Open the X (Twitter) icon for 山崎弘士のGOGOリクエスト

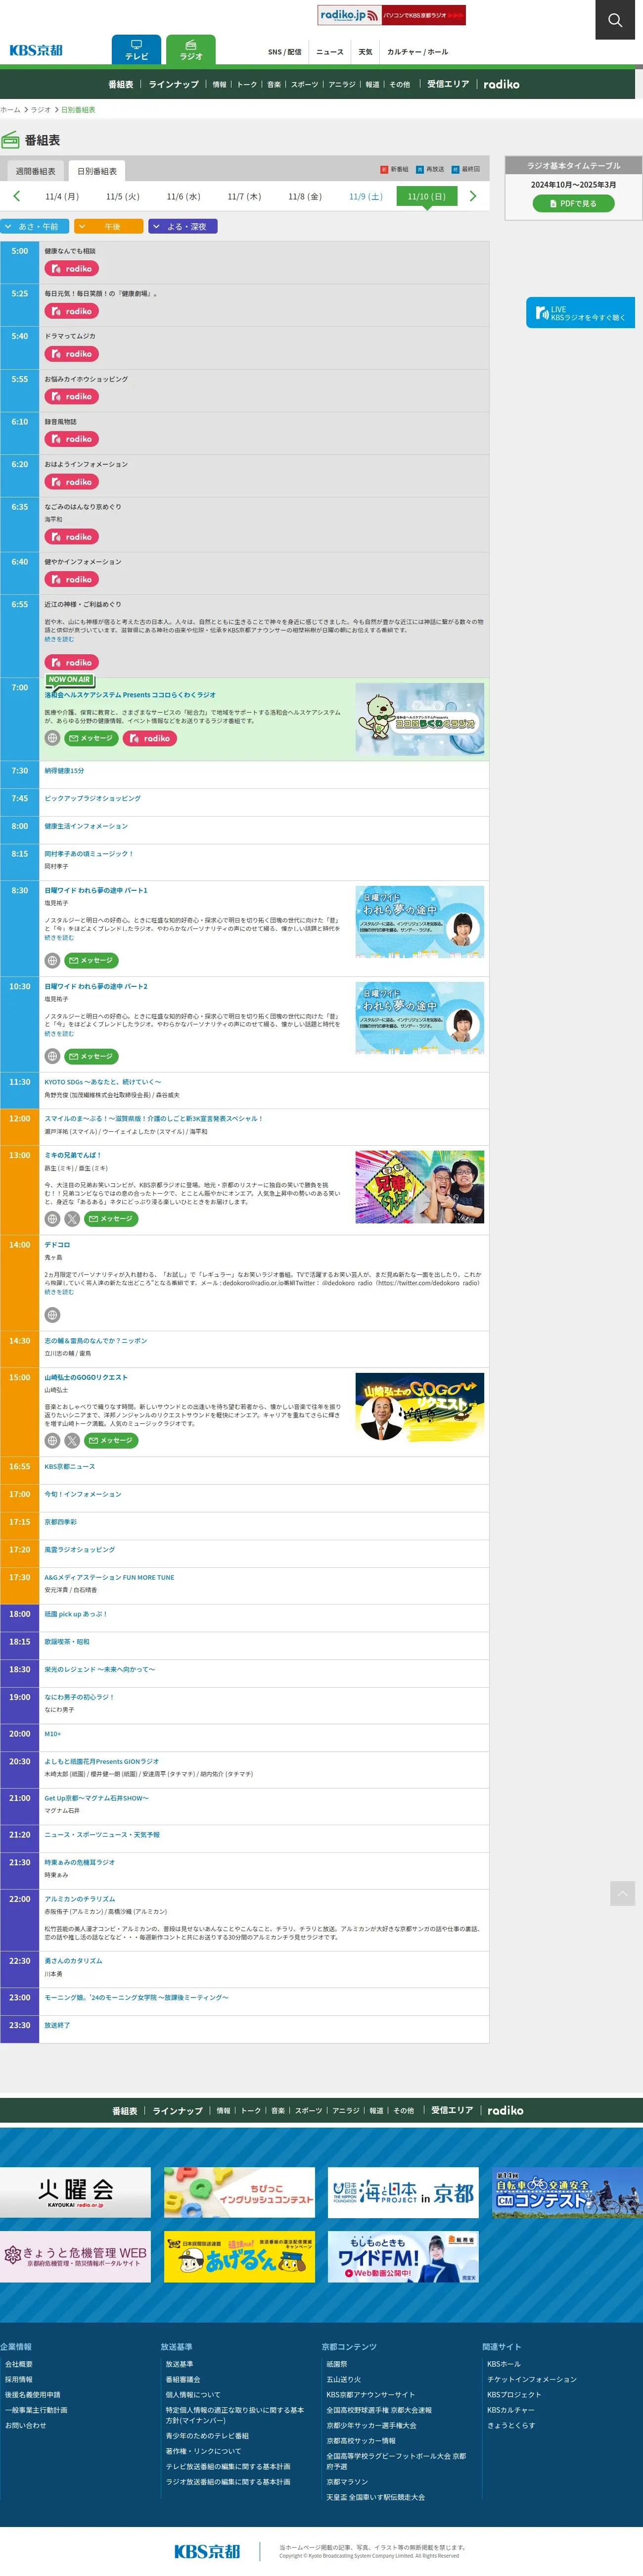point(72,1441)
